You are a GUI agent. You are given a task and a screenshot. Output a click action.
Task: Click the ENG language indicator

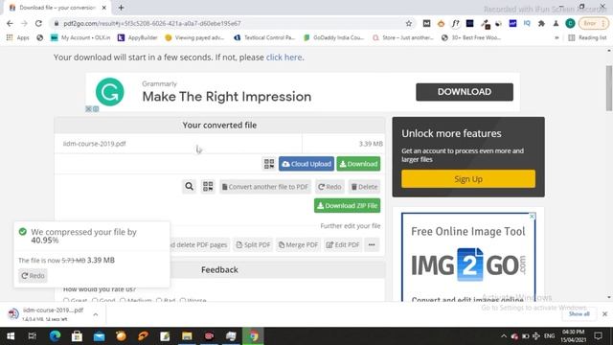tap(549, 336)
